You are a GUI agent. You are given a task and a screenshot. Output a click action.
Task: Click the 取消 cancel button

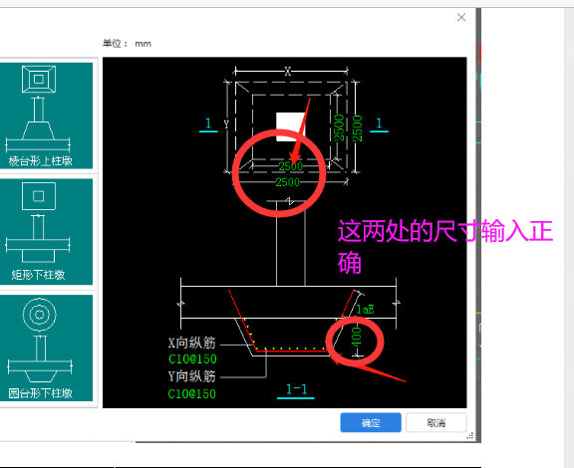pyautogui.click(x=436, y=422)
